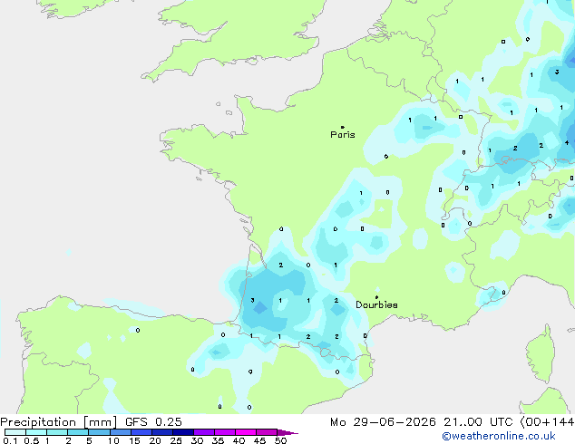Click the 'GFS 0.25' model label
The image size is (575, 444).
(153, 422)
